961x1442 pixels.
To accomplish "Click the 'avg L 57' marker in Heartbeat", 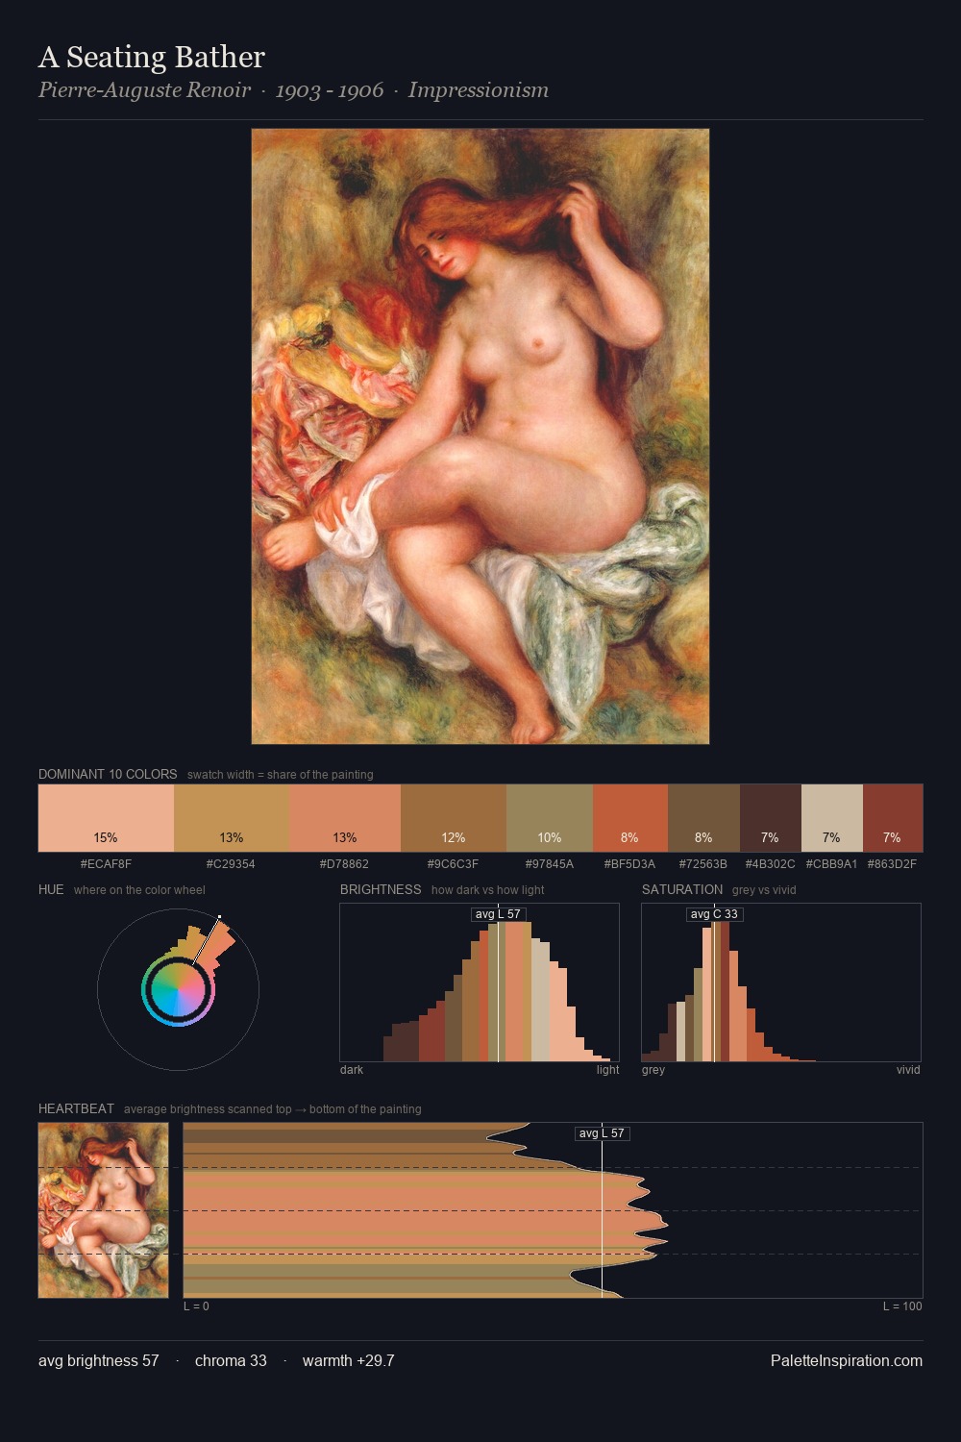I will [602, 1133].
